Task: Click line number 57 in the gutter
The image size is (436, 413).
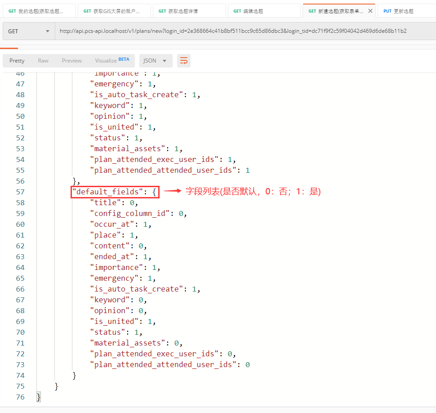Action: 20,192
